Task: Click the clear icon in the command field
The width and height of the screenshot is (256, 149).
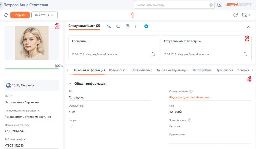Action: tap(211, 5)
